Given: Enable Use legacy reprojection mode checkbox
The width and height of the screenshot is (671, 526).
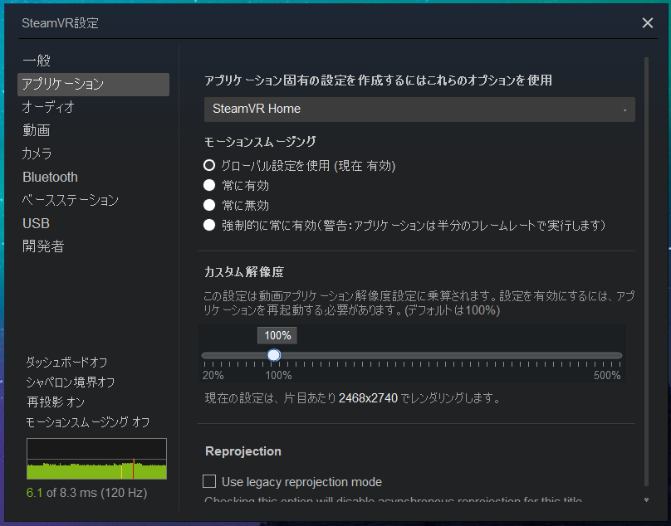Looking at the screenshot, I should [209, 481].
